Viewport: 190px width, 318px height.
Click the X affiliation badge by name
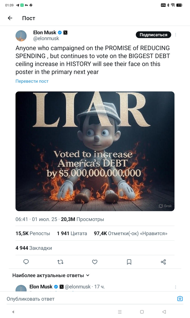65,33
